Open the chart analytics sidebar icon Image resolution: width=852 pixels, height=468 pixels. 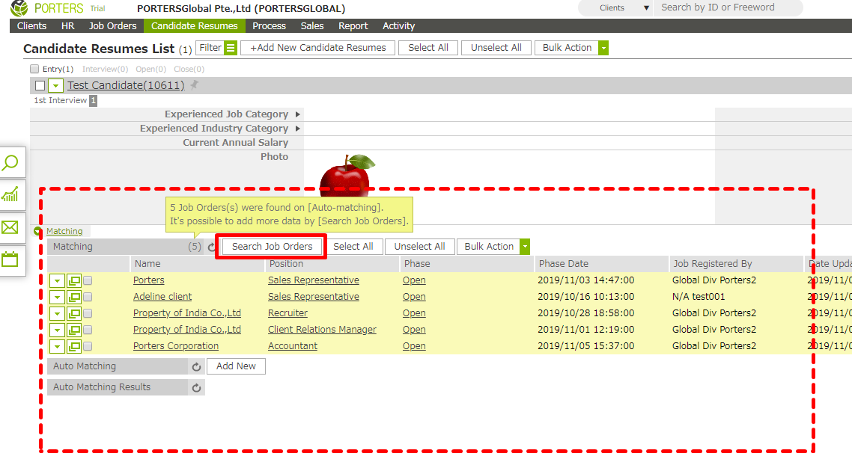click(10, 194)
